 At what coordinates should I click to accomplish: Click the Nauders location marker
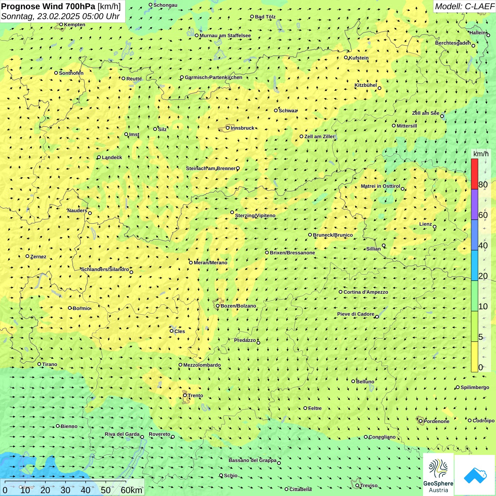(90, 213)
